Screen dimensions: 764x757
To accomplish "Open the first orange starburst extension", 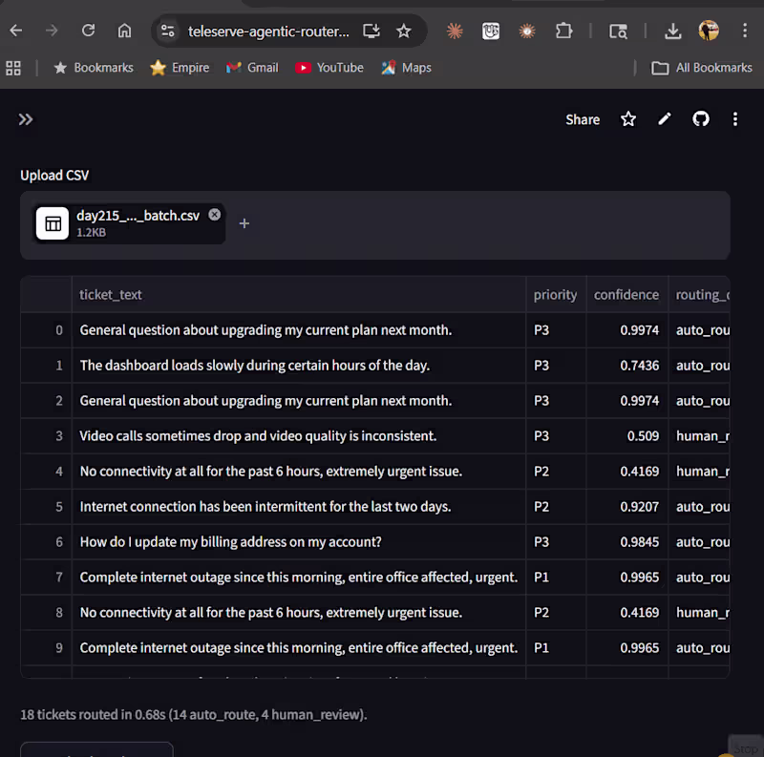I will point(455,32).
